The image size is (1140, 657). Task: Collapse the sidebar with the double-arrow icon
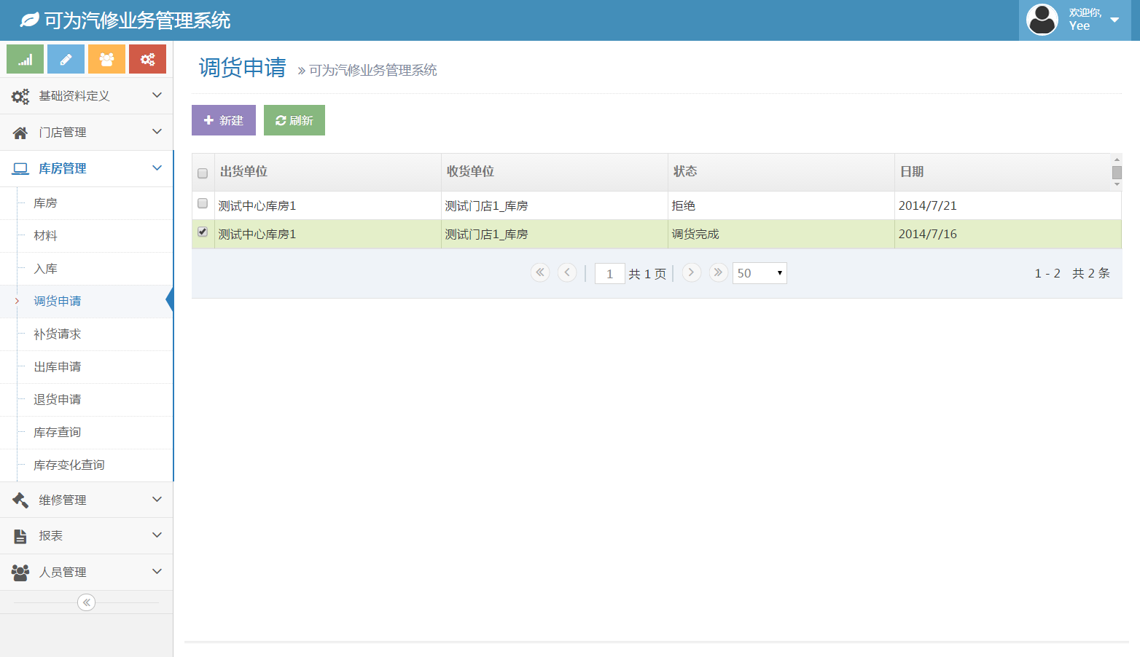point(86,602)
